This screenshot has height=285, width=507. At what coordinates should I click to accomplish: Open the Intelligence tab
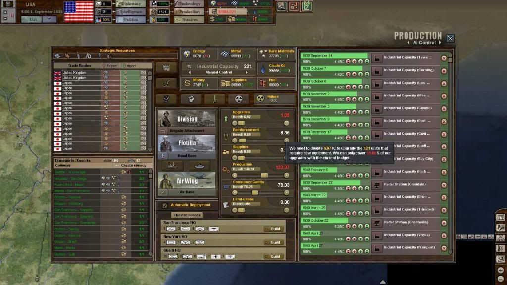131,12
